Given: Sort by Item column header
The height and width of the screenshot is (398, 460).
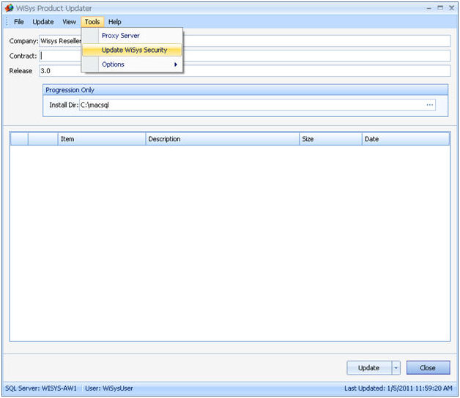Looking at the screenshot, I should coord(101,139).
